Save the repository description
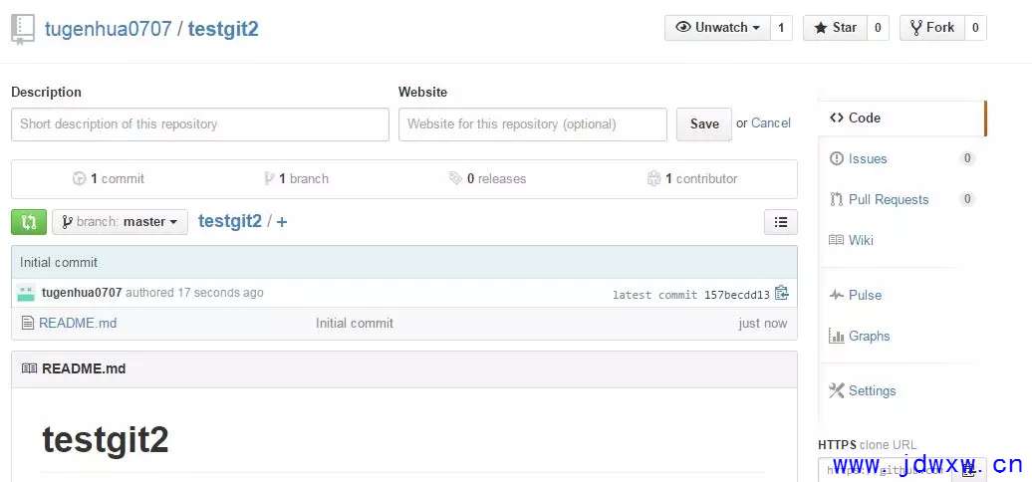 click(704, 124)
